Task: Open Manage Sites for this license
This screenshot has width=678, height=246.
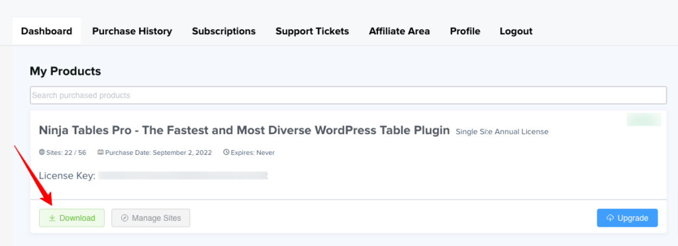Action: point(150,218)
